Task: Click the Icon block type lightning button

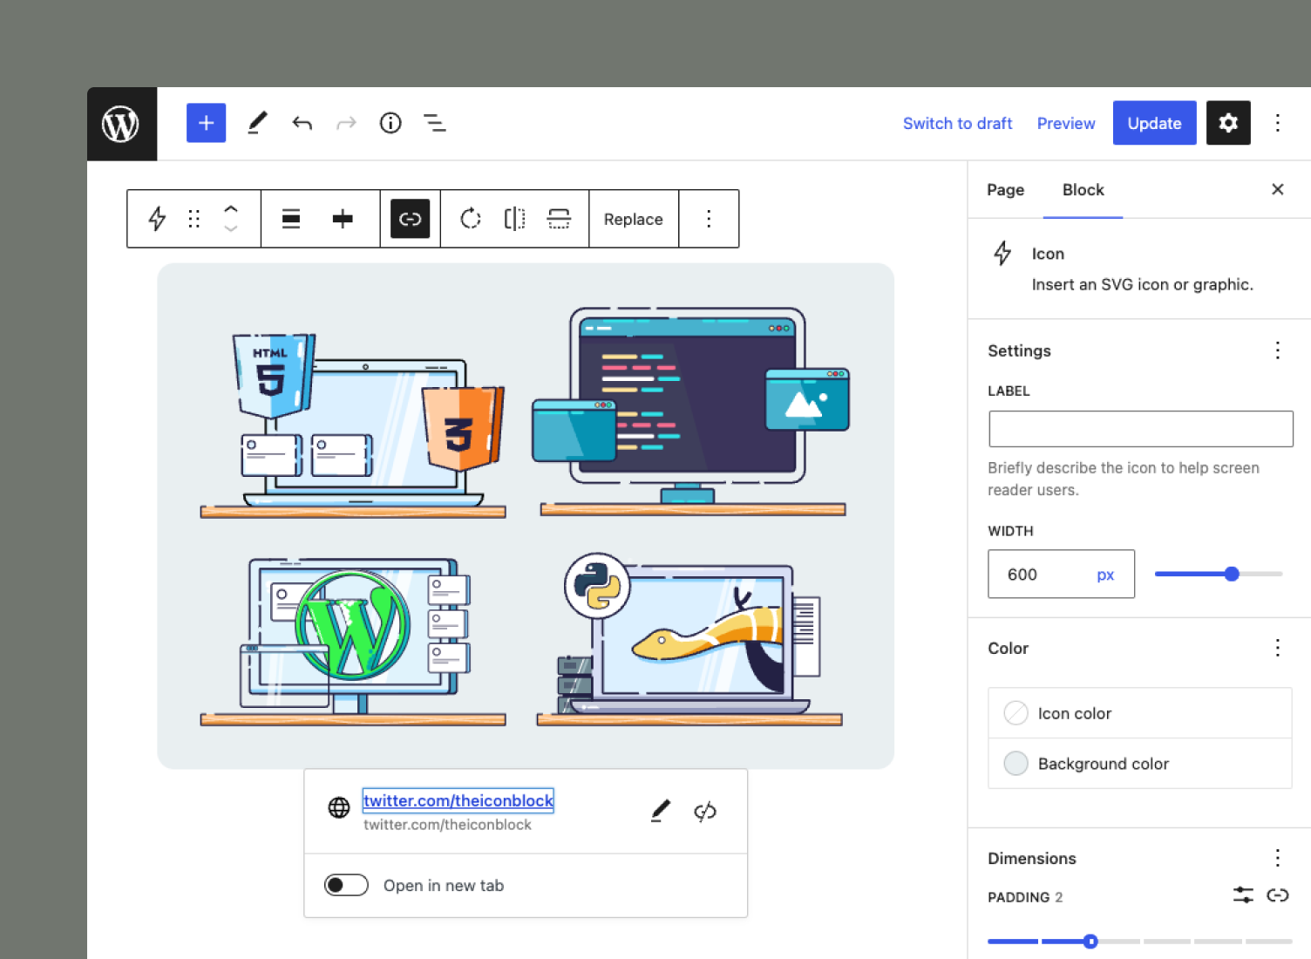Action: click(x=157, y=219)
